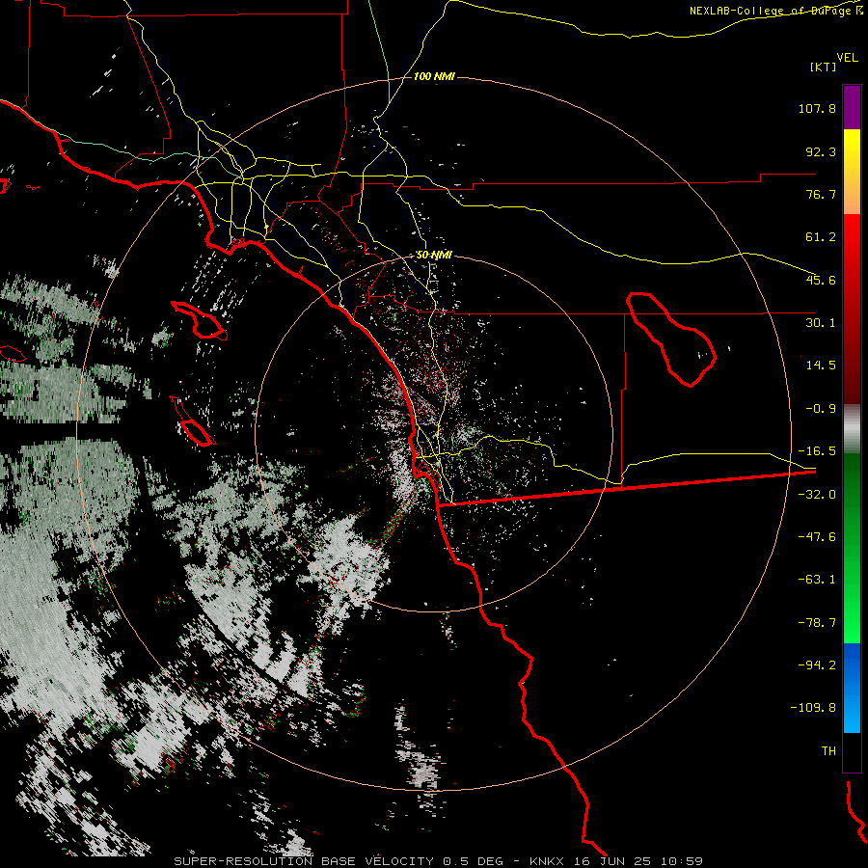
Task: Click the -32.0 velocity scale value
Action: (x=817, y=495)
